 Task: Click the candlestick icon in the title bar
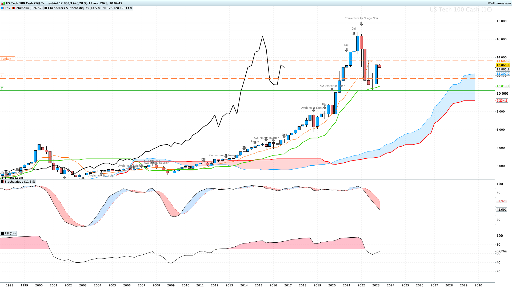(3, 3)
